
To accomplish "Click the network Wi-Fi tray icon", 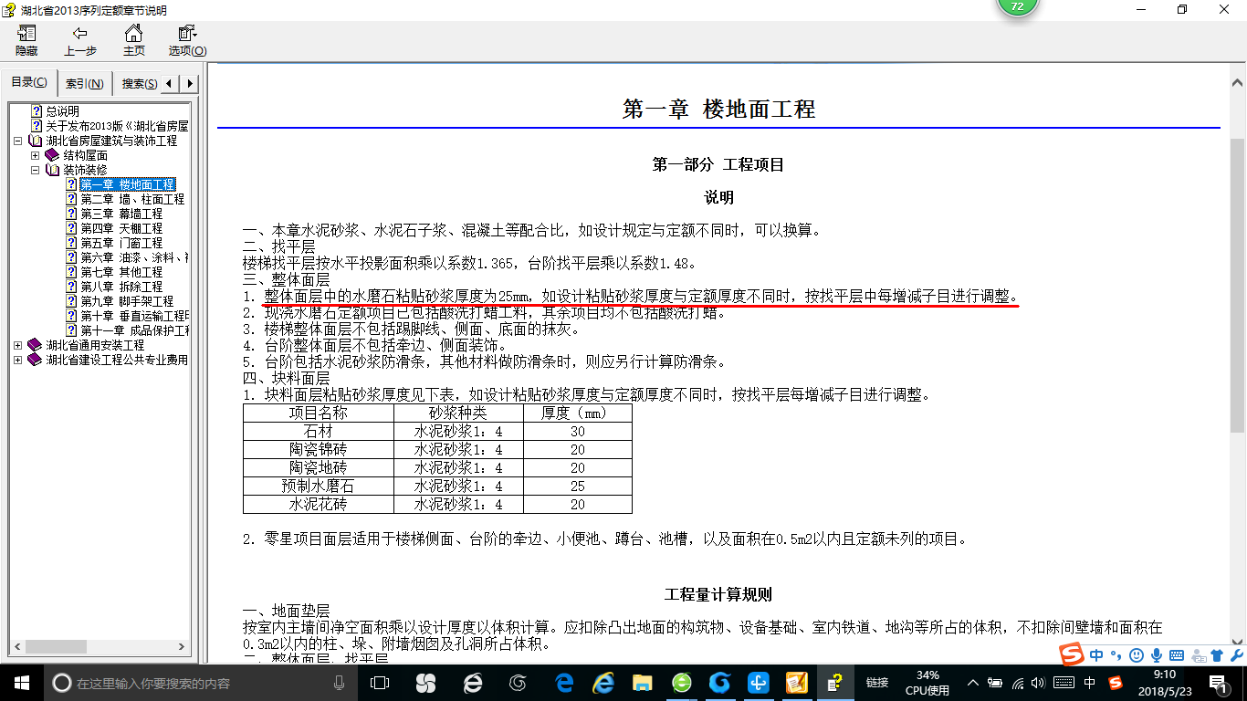I will [1018, 682].
